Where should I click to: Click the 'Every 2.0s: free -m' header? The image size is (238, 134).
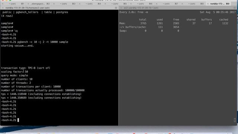tap(134, 12)
